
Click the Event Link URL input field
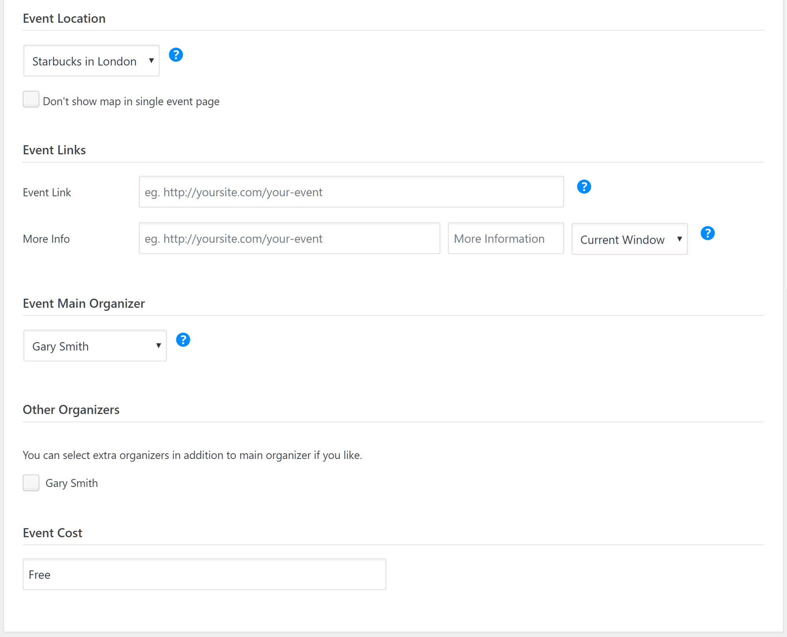coord(351,192)
